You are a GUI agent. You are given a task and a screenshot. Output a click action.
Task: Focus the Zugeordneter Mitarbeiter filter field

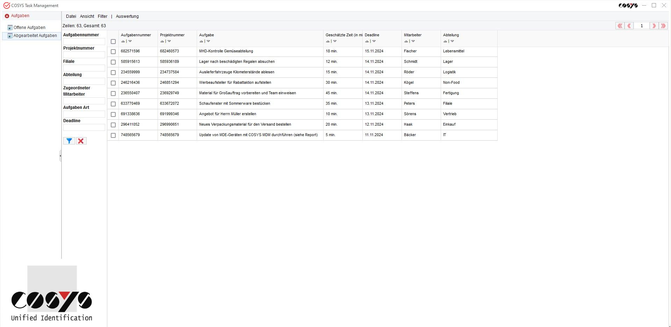[84, 101]
